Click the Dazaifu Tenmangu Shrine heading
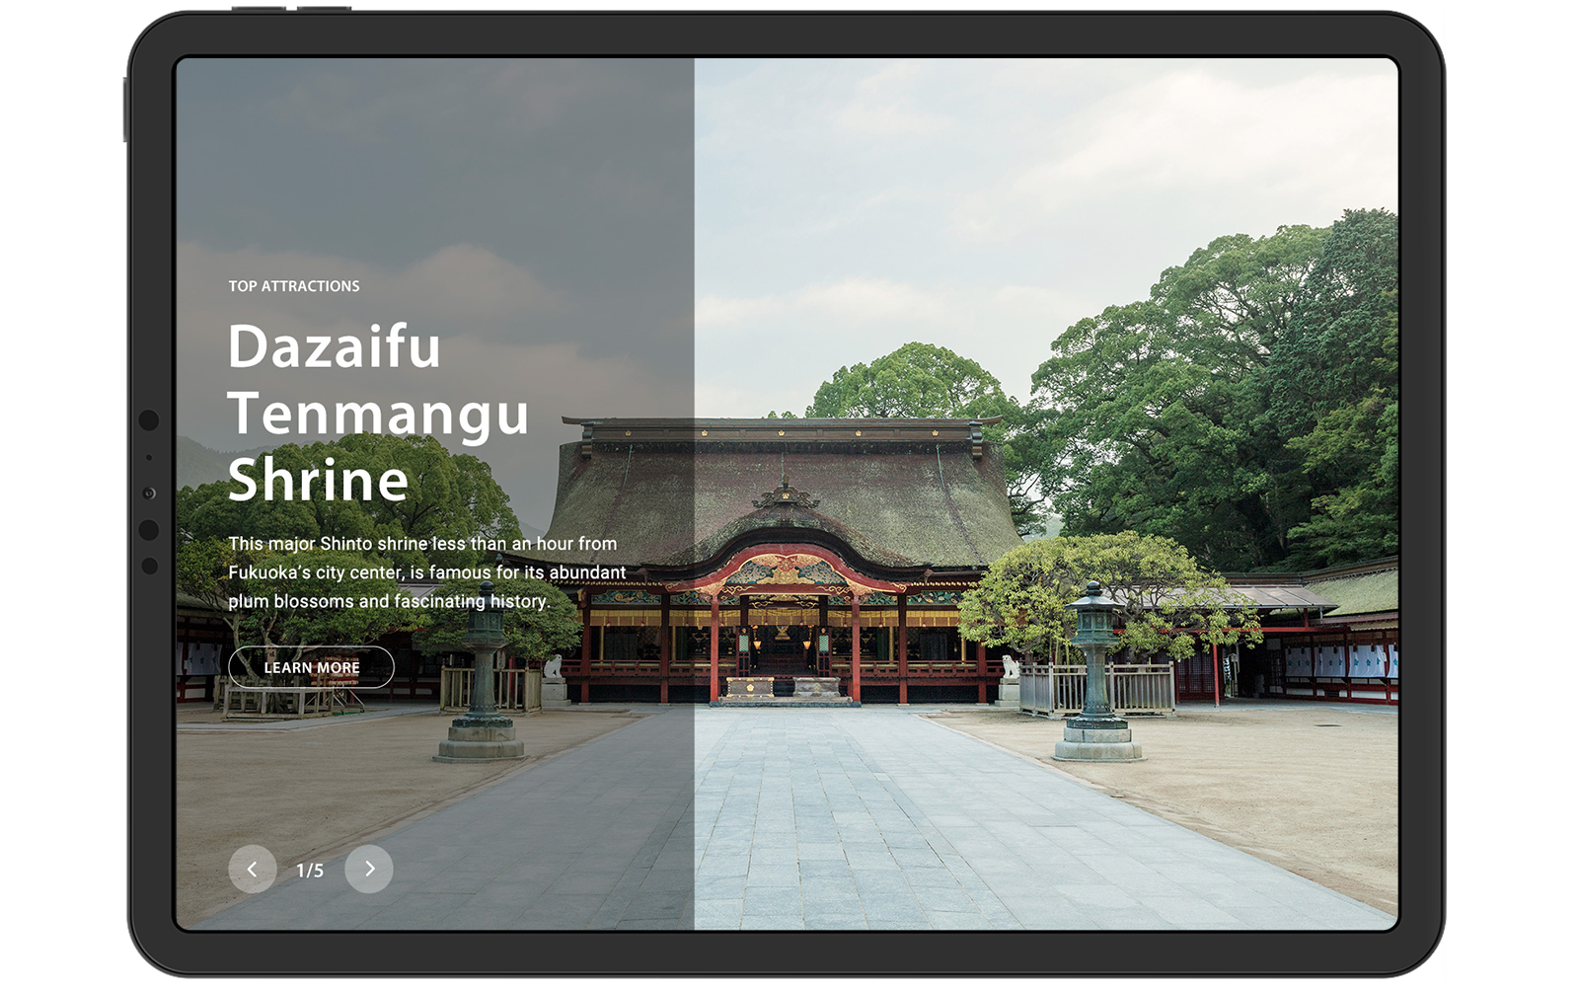Viewport: 1579px width, 988px height. point(379,413)
